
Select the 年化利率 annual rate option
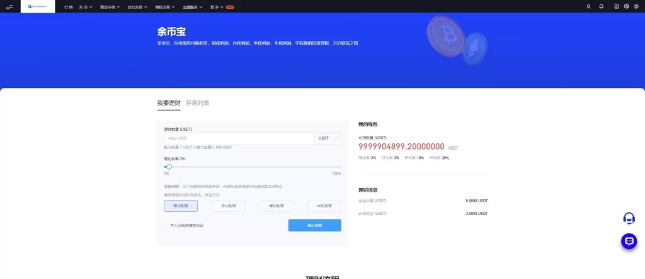(324, 206)
